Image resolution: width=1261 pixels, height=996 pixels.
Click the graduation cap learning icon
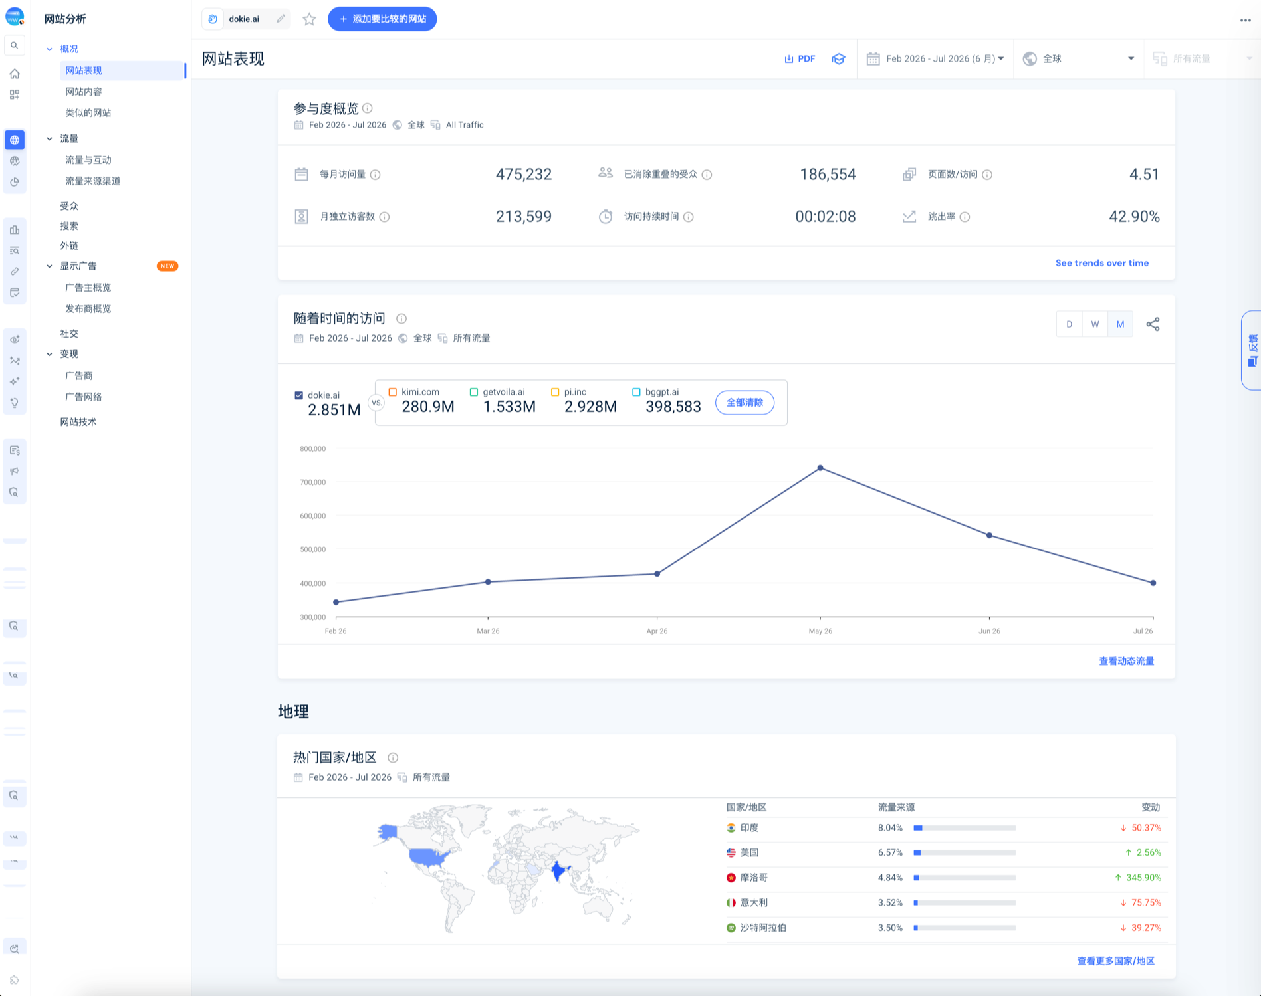click(x=838, y=59)
